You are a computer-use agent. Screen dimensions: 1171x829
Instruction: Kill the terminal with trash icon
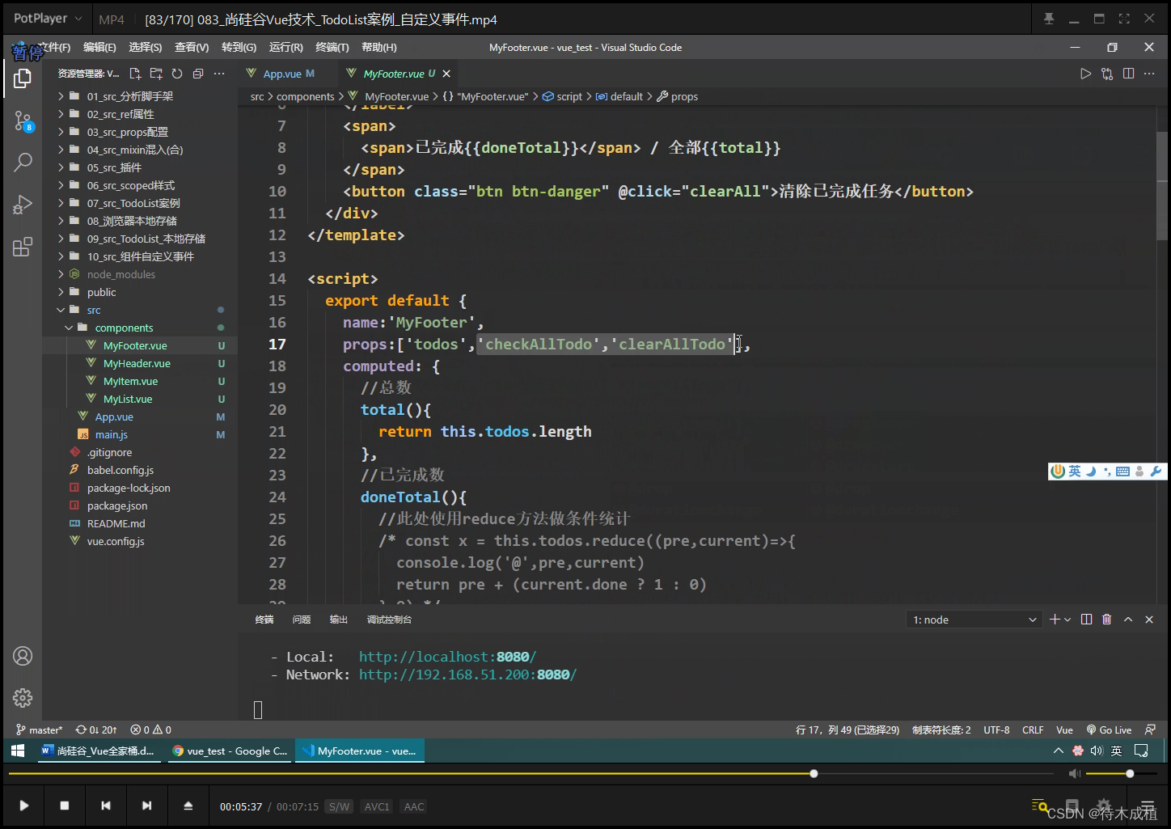(1107, 620)
